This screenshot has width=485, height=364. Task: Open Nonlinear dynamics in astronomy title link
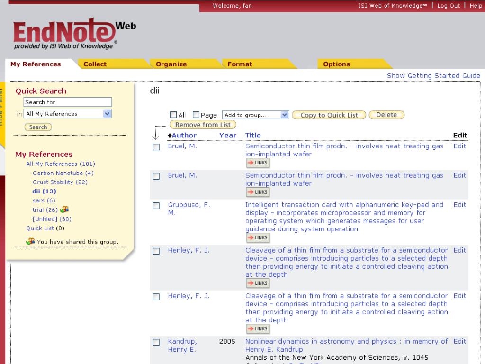coord(346,346)
